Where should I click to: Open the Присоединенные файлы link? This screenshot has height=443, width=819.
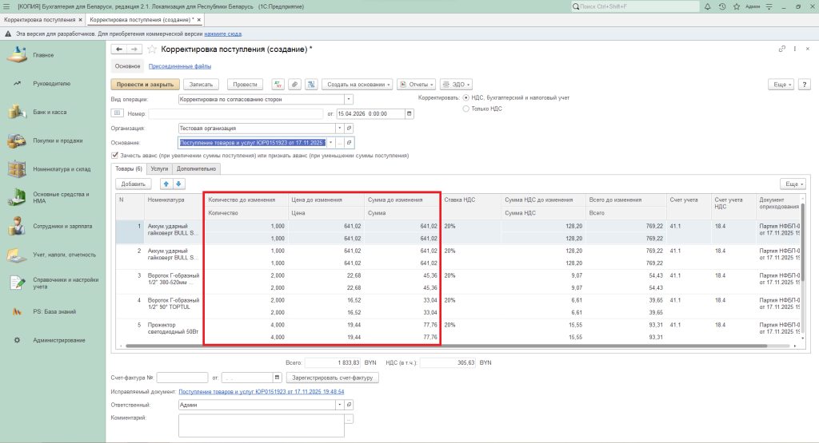click(x=180, y=66)
